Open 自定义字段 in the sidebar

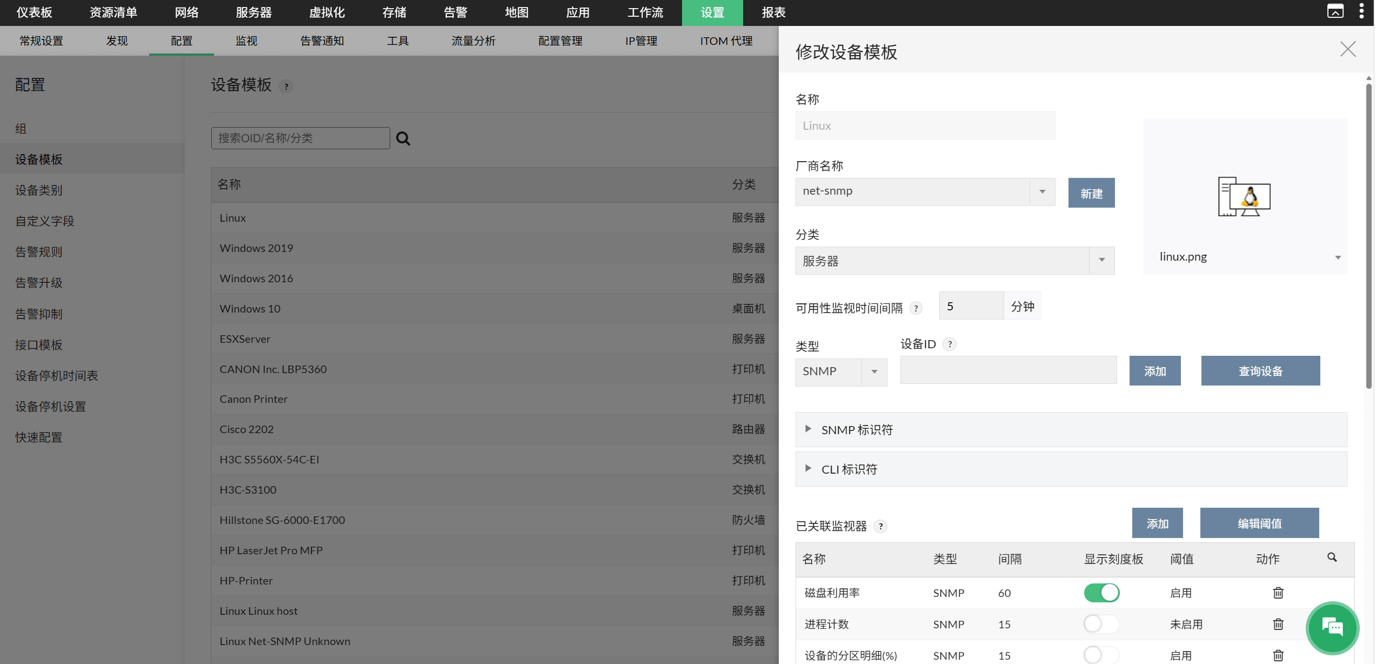[44, 221]
